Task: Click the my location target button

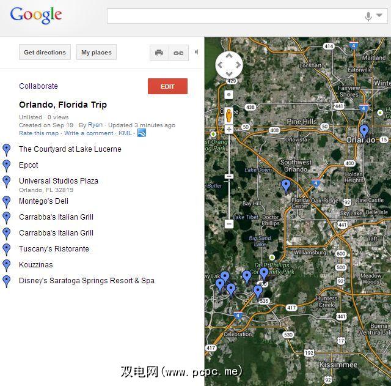Action: point(229,95)
